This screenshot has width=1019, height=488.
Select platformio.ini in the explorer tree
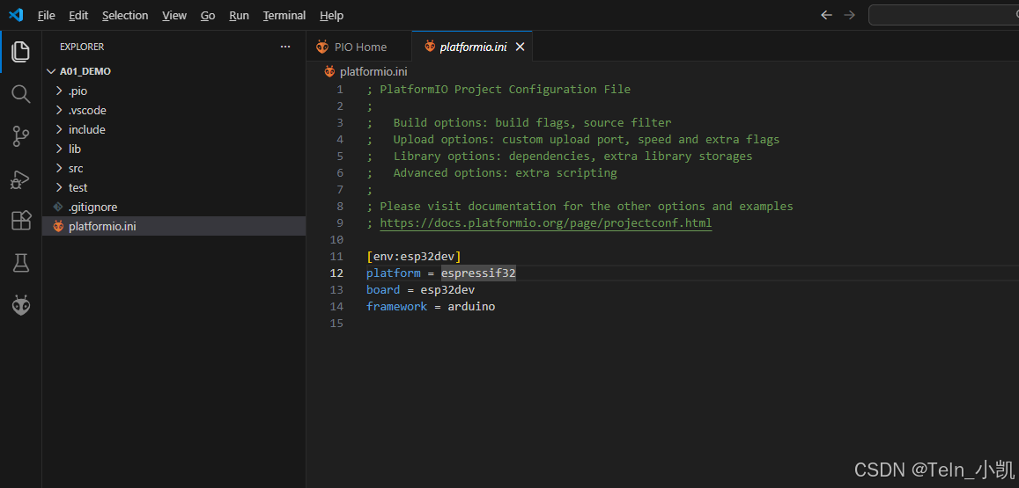(x=174, y=227)
